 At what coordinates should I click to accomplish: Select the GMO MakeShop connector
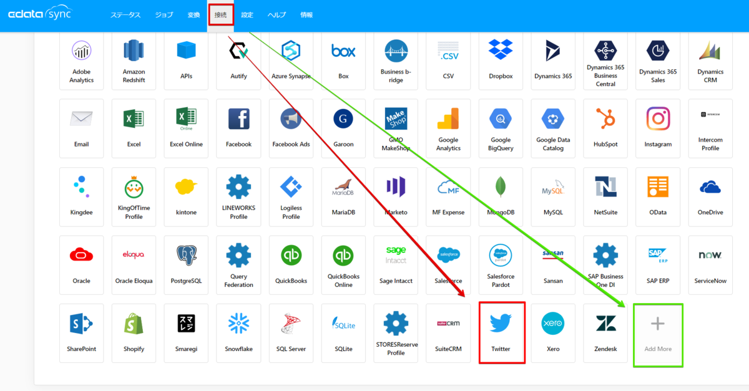click(x=396, y=128)
